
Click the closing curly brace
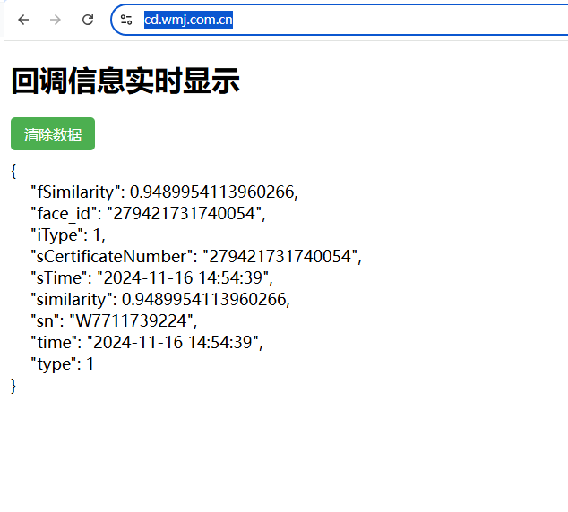[x=13, y=385]
